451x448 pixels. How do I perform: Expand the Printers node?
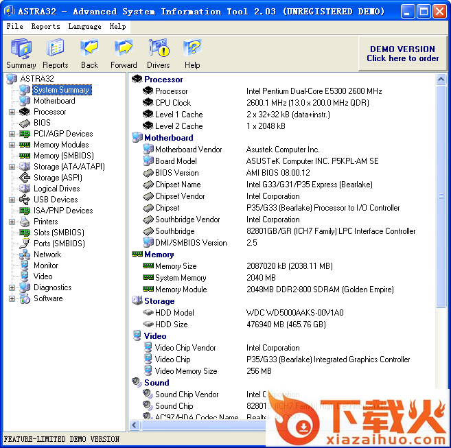pos(12,222)
